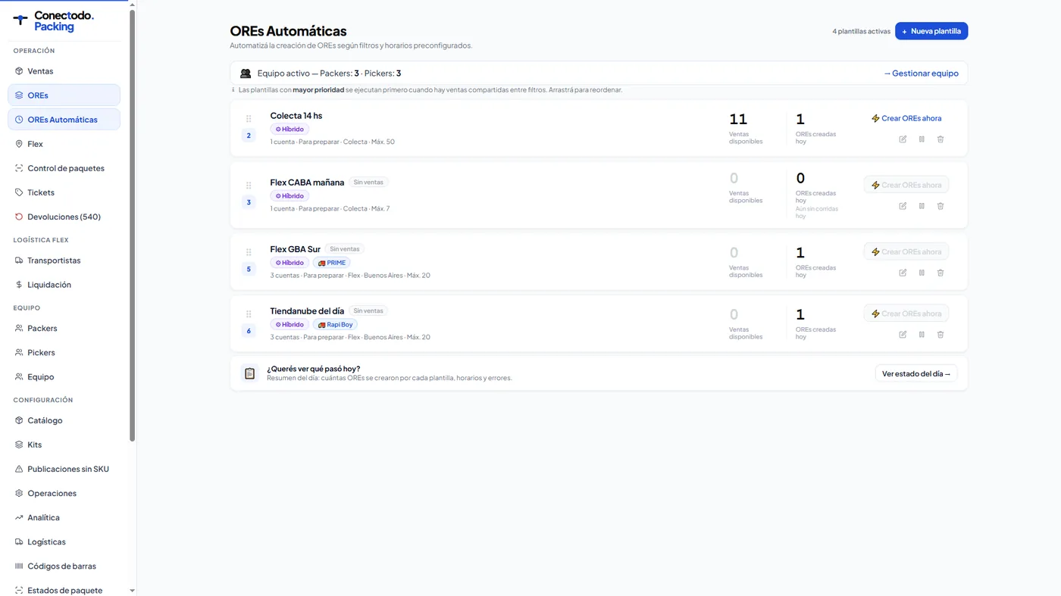Go to Logísticas in the sidebar
1061x596 pixels.
coord(64,542)
